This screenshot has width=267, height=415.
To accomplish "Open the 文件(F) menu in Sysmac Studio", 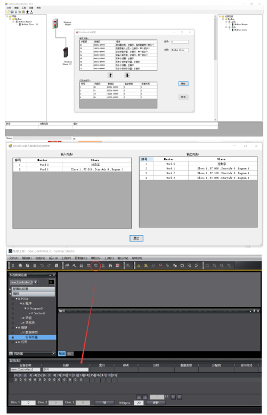I will tap(13, 258).
